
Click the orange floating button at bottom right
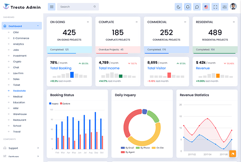232,154
